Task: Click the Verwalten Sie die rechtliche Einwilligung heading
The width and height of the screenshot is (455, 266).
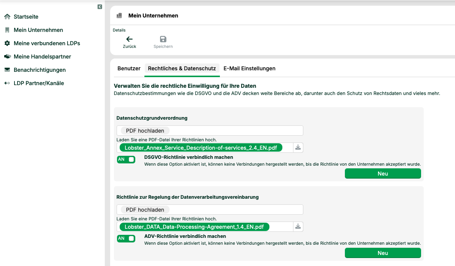Action: (185, 86)
